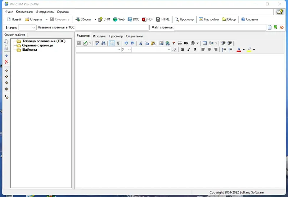Toggle table borders guideline icon
The image size is (288, 197).
point(112,43)
